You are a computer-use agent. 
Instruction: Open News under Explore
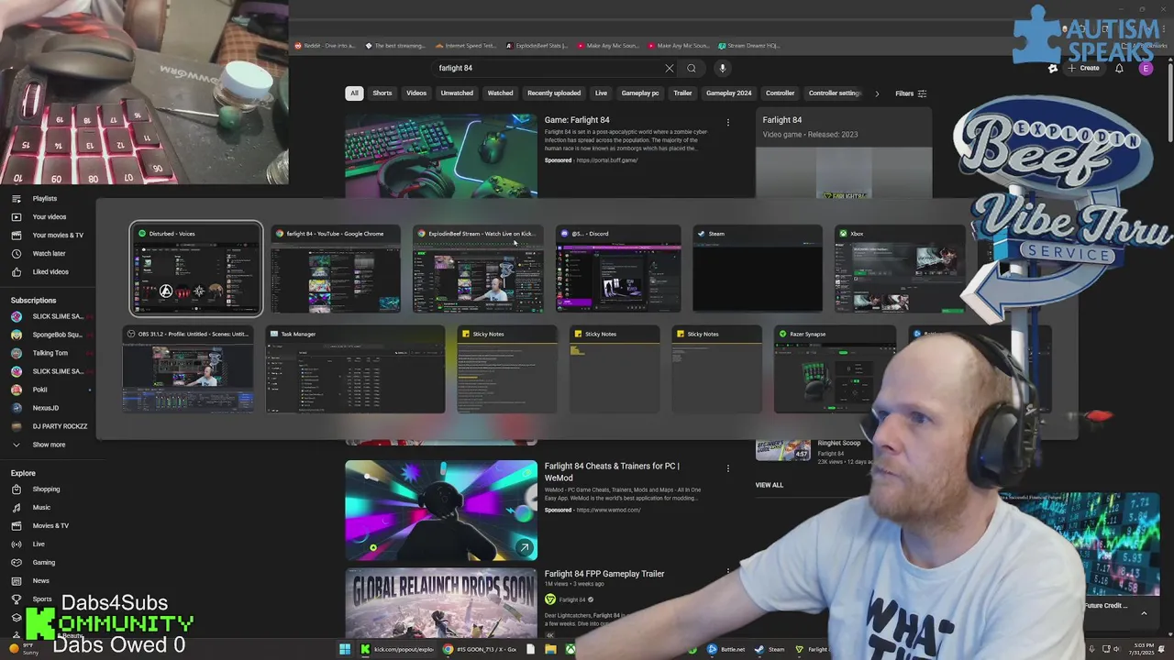click(42, 580)
